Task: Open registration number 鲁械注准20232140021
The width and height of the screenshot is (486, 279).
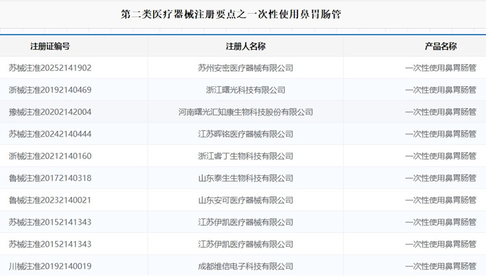Action: pyautogui.click(x=50, y=200)
